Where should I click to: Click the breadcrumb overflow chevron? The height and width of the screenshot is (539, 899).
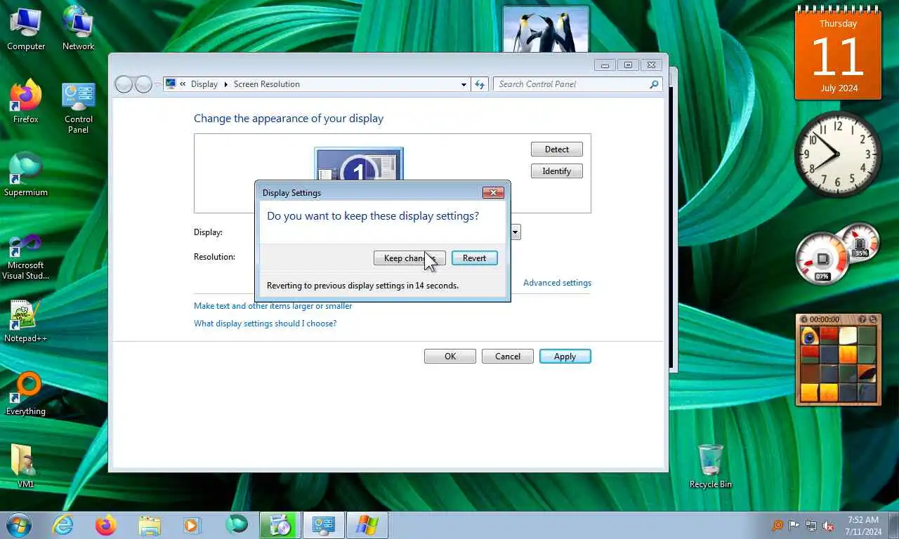(x=183, y=84)
